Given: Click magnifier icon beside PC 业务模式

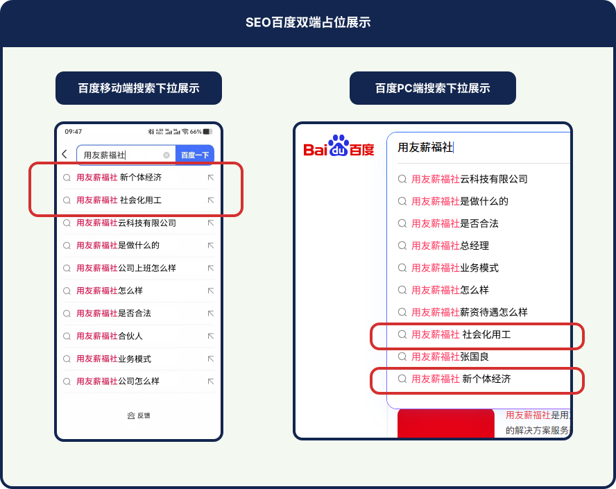Looking at the screenshot, I should [402, 268].
